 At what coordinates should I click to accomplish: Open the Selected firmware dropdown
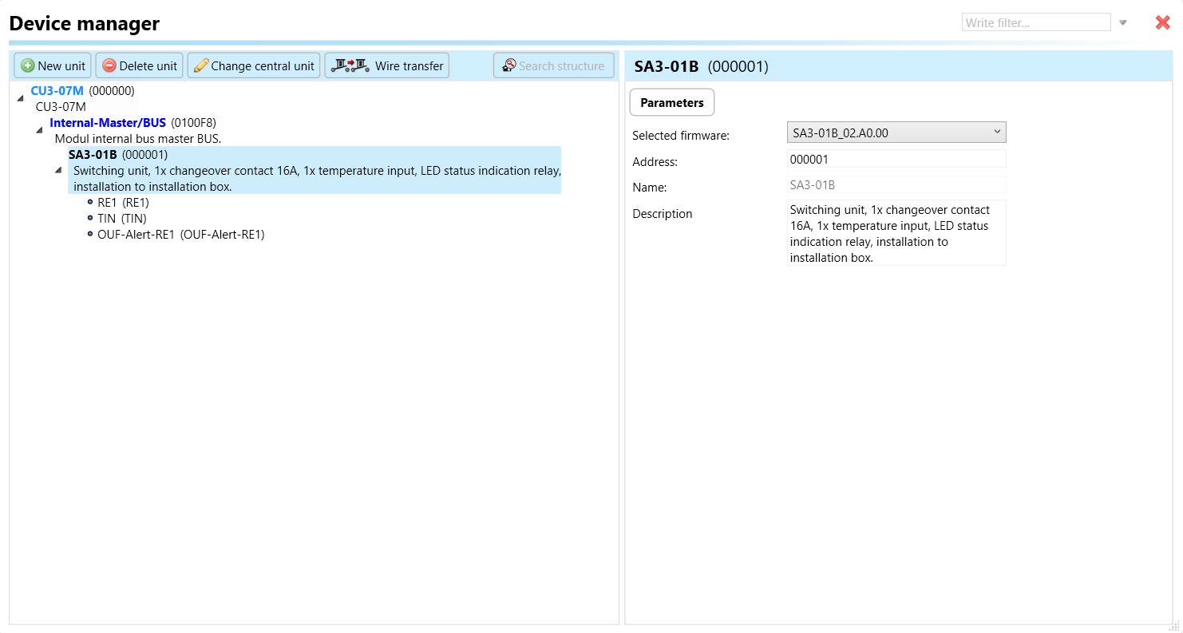(x=896, y=133)
